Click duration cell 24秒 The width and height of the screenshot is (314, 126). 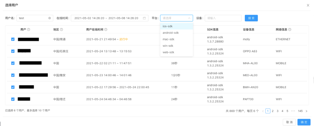click(x=174, y=99)
